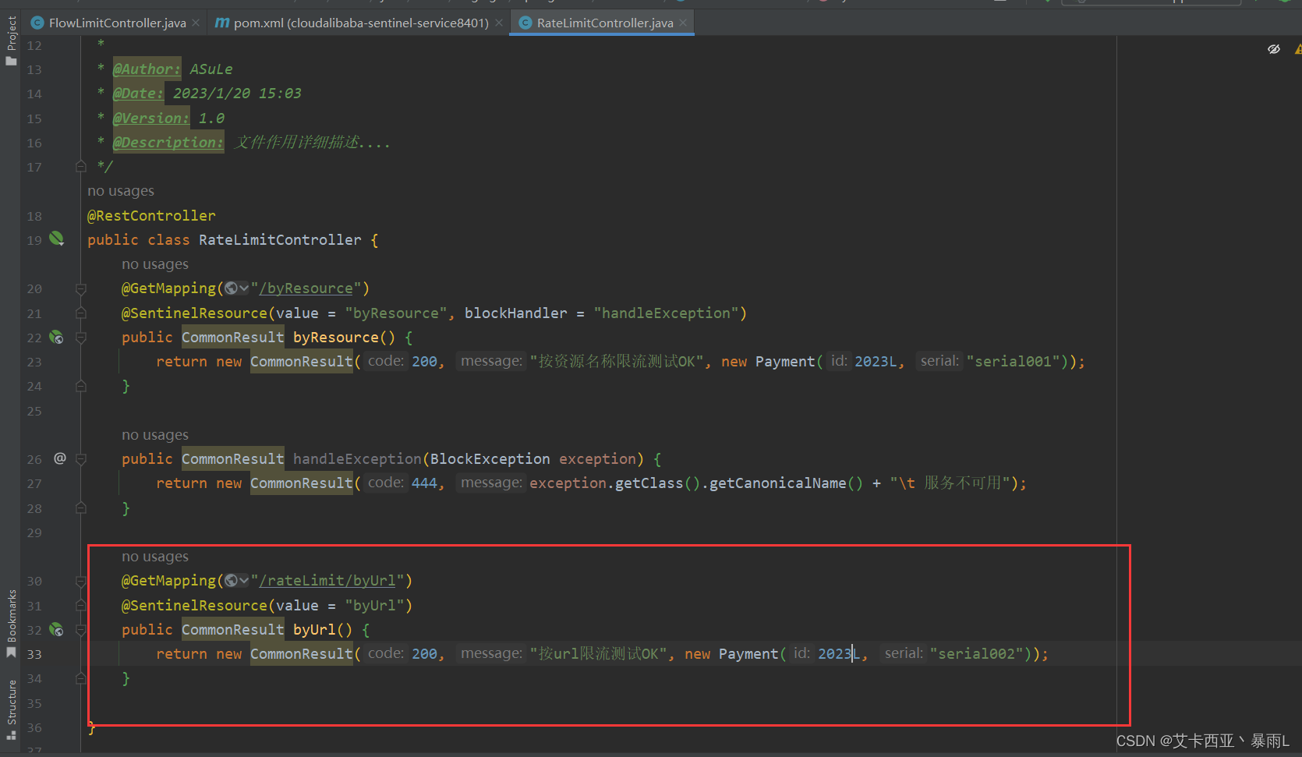Click the "no usages" hint above @RestController
The image size is (1302, 757).
pyautogui.click(x=121, y=191)
